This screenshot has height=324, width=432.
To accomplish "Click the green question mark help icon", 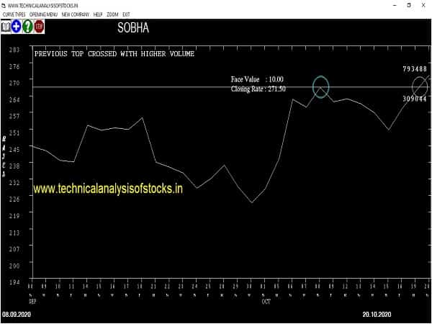I will tap(27, 27).
